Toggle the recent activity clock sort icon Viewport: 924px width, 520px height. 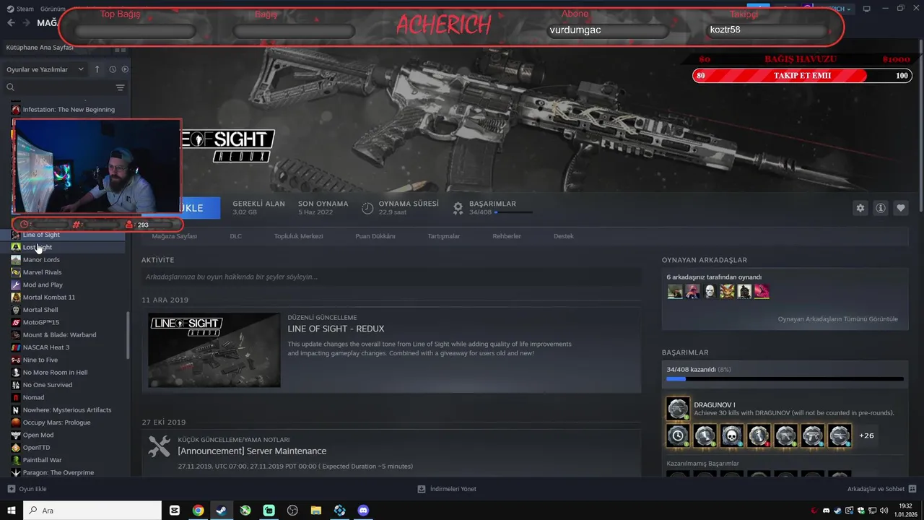[113, 69]
